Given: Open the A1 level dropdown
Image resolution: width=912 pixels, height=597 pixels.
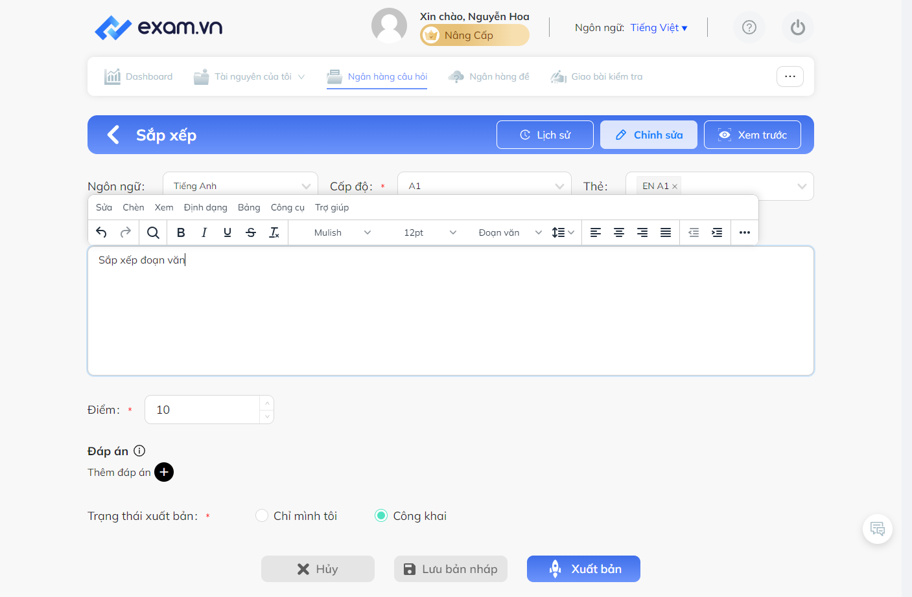Looking at the screenshot, I should (x=484, y=186).
